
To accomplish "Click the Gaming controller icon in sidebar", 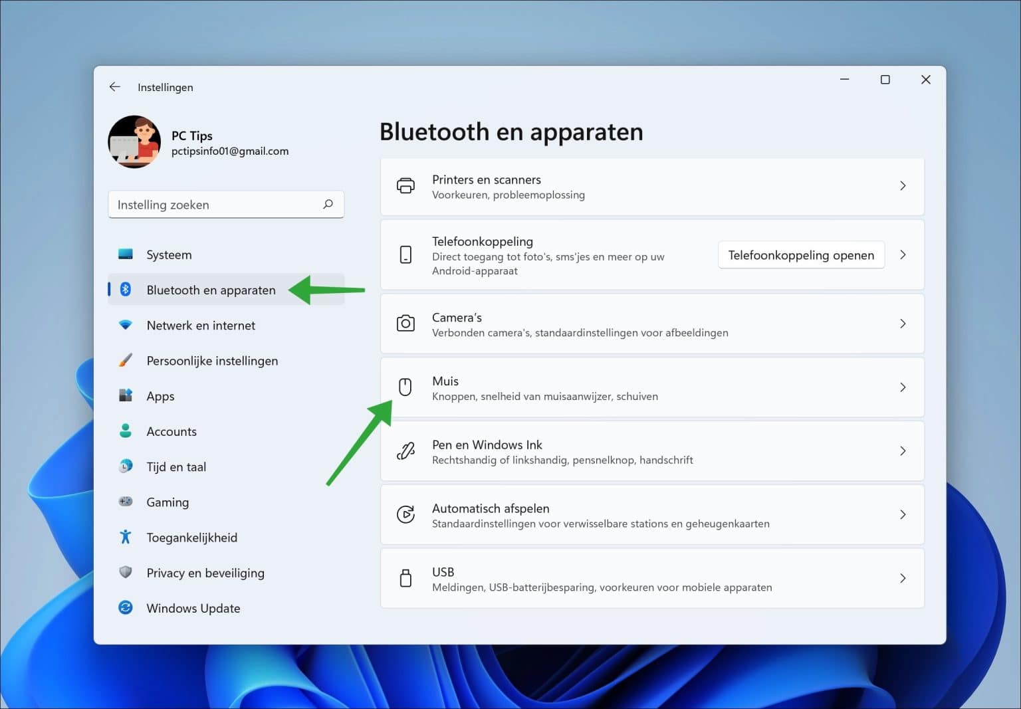I will point(126,502).
